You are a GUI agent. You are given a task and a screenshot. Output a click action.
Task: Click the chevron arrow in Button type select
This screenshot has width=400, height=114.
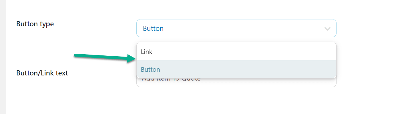coord(327,29)
